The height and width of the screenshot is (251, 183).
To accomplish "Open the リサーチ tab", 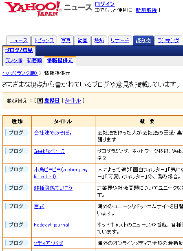I will pos(120,40).
